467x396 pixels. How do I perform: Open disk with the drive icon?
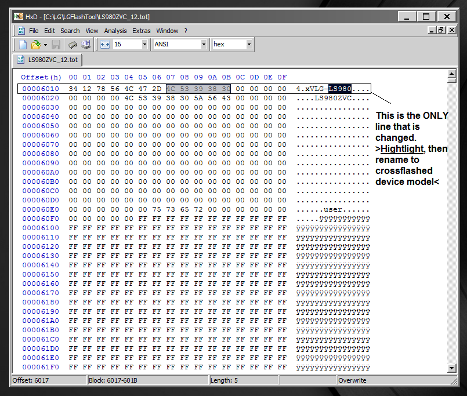[x=86, y=45]
